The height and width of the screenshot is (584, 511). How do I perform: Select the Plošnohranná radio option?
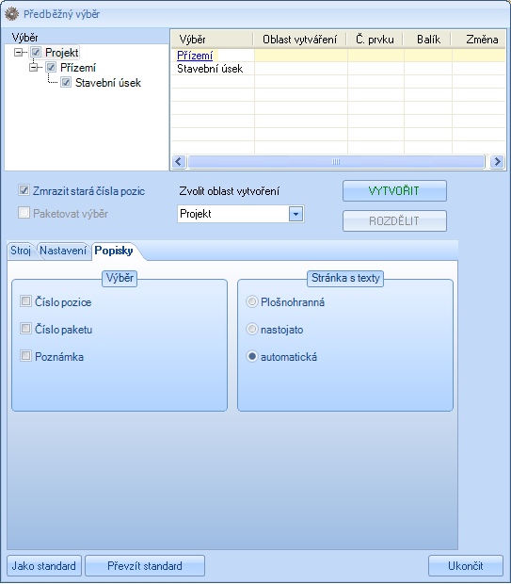[252, 301]
